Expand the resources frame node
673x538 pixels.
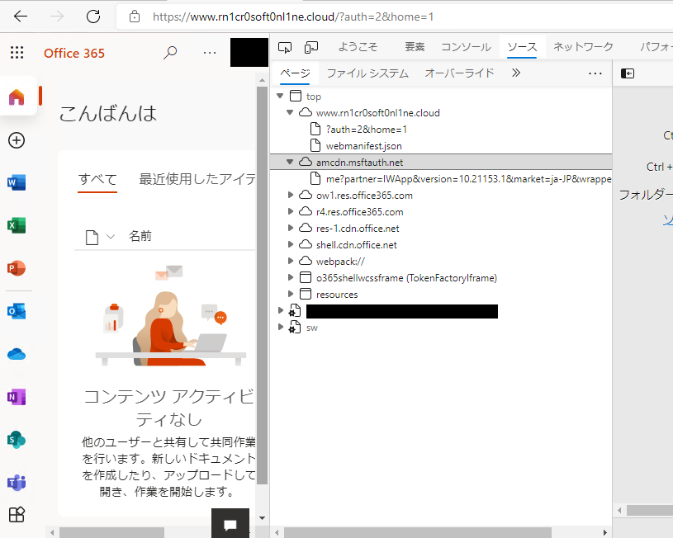pyautogui.click(x=291, y=294)
